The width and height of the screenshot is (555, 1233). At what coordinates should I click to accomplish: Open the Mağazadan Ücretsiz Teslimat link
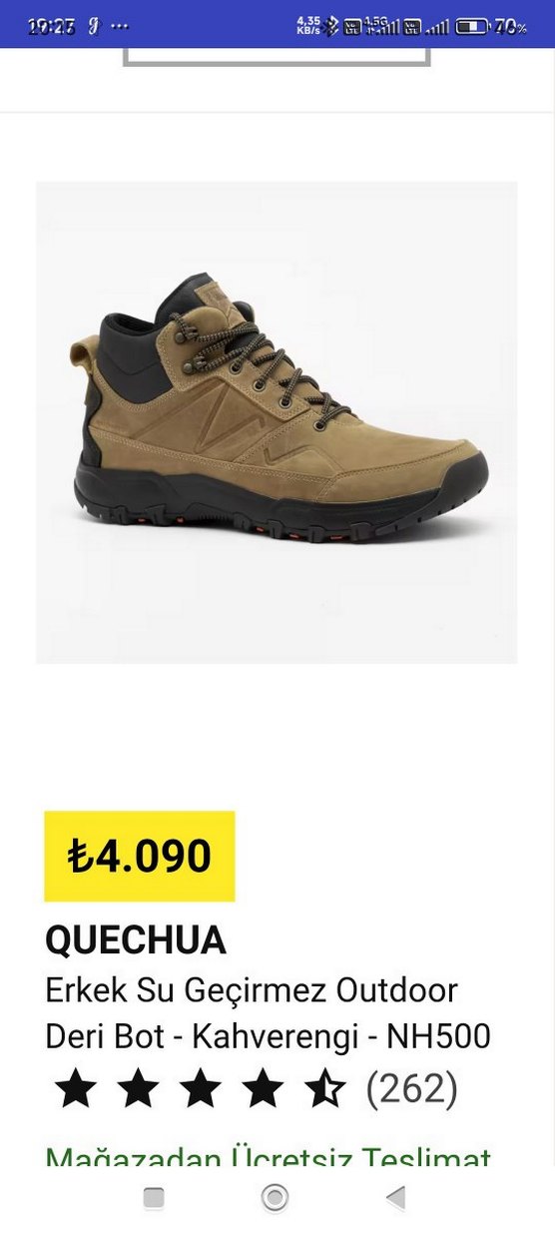[269, 1157]
